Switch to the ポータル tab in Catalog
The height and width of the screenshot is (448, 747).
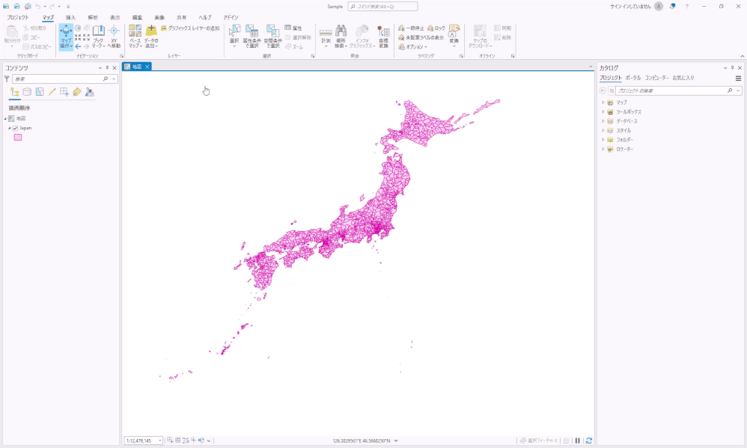pos(632,78)
